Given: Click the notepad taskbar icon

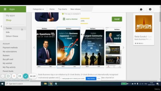Looking at the screenshot, I should pos(56,84).
